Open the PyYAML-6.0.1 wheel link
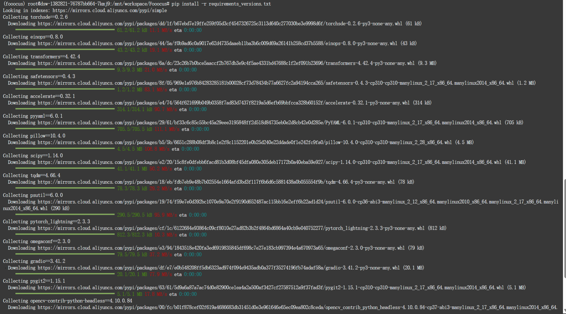 (x=269, y=123)
